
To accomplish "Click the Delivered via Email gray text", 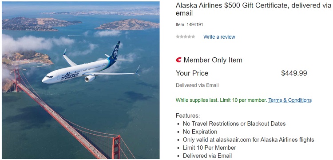I will 197,85.
